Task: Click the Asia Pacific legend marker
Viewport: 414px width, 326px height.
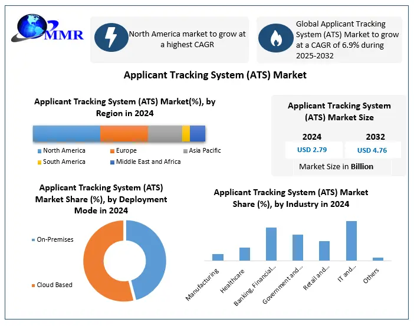Action: [185, 151]
